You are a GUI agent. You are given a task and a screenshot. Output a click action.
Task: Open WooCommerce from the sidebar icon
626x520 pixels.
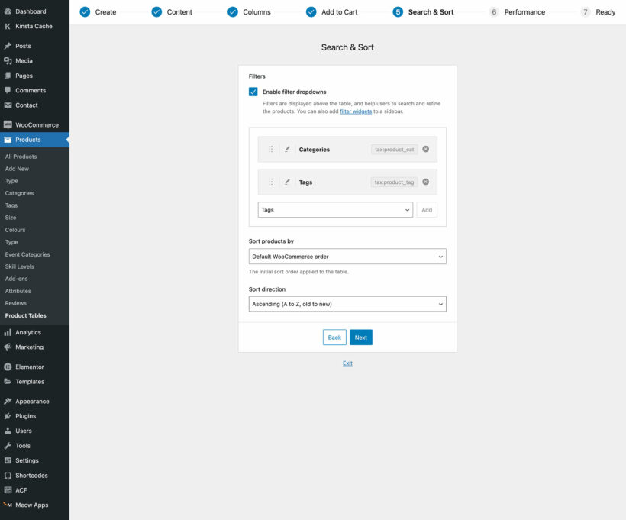pyautogui.click(x=8, y=124)
